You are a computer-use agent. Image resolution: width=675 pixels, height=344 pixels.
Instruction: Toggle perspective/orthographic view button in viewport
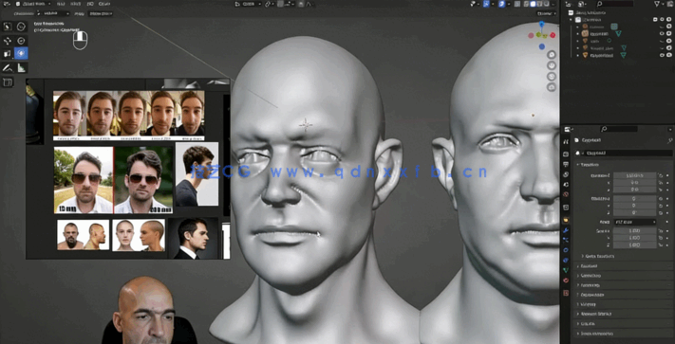pos(552,87)
